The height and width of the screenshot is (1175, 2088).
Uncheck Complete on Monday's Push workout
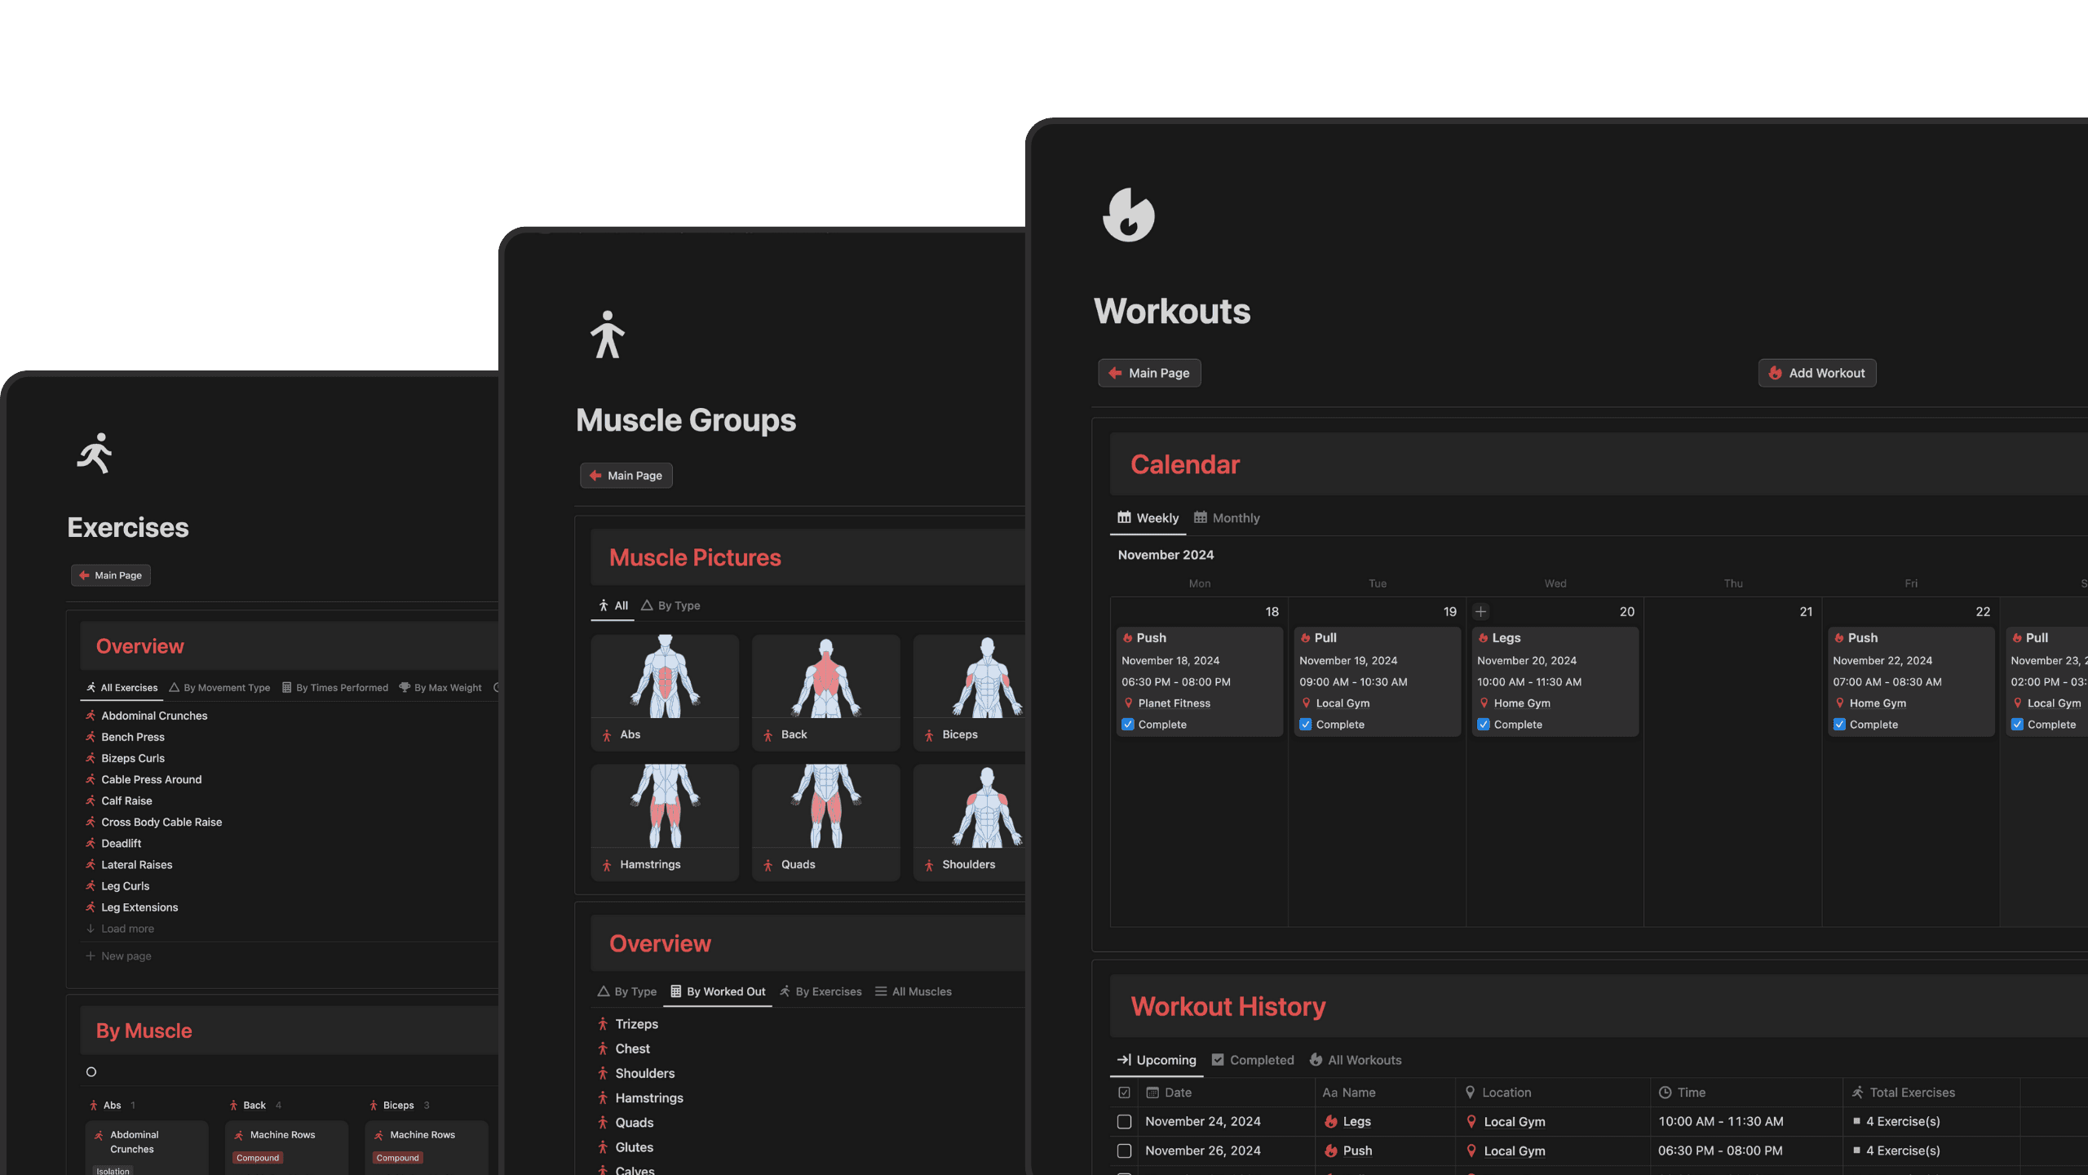1128,724
